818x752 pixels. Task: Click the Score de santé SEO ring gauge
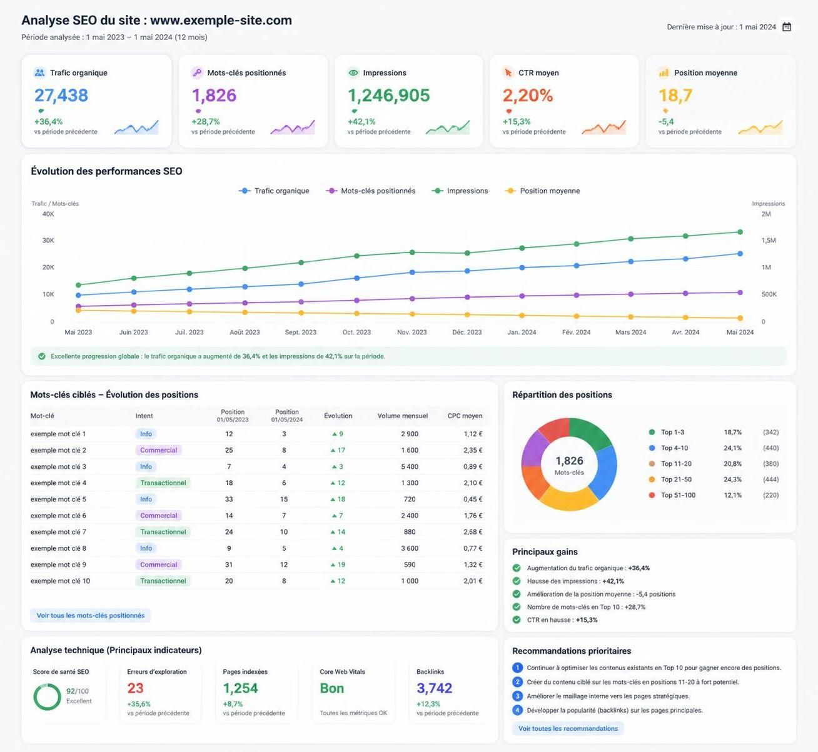coord(47,696)
